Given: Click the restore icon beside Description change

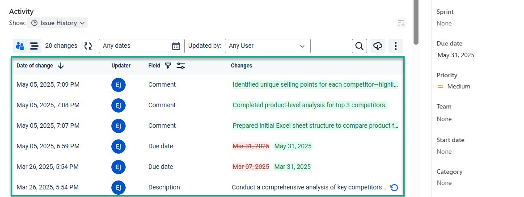Looking at the screenshot, I should click(x=394, y=187).
